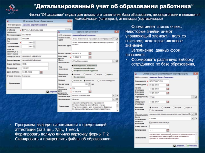205x153 pixels.
Task: Click app icon in attestation window title bar
Action: coord(136,74)
